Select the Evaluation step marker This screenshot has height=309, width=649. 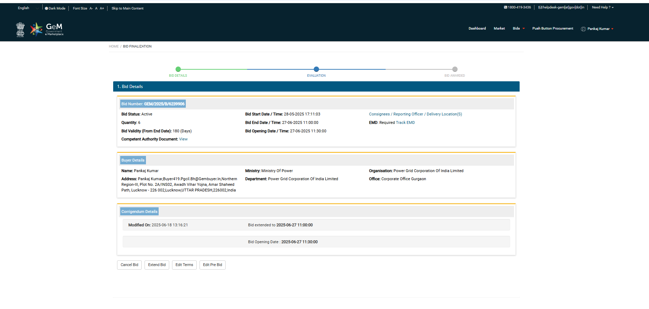(x=316, y=69)
